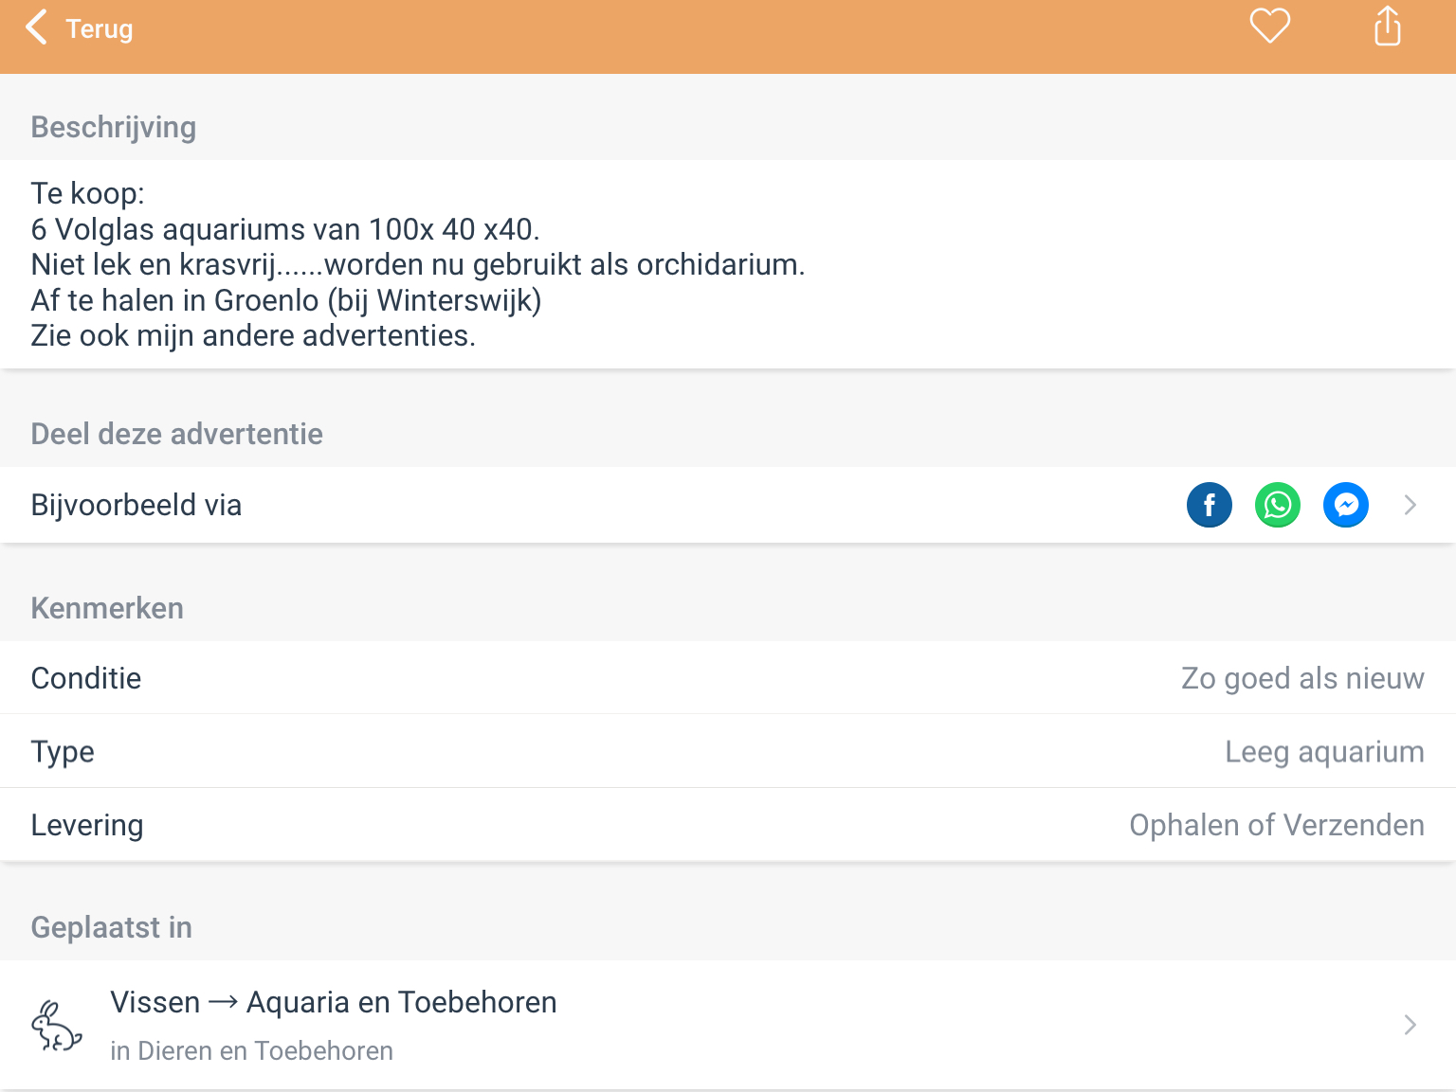1456x1092 pixels.
Task: Open the share sheet icon
Action: [1387, 27]
